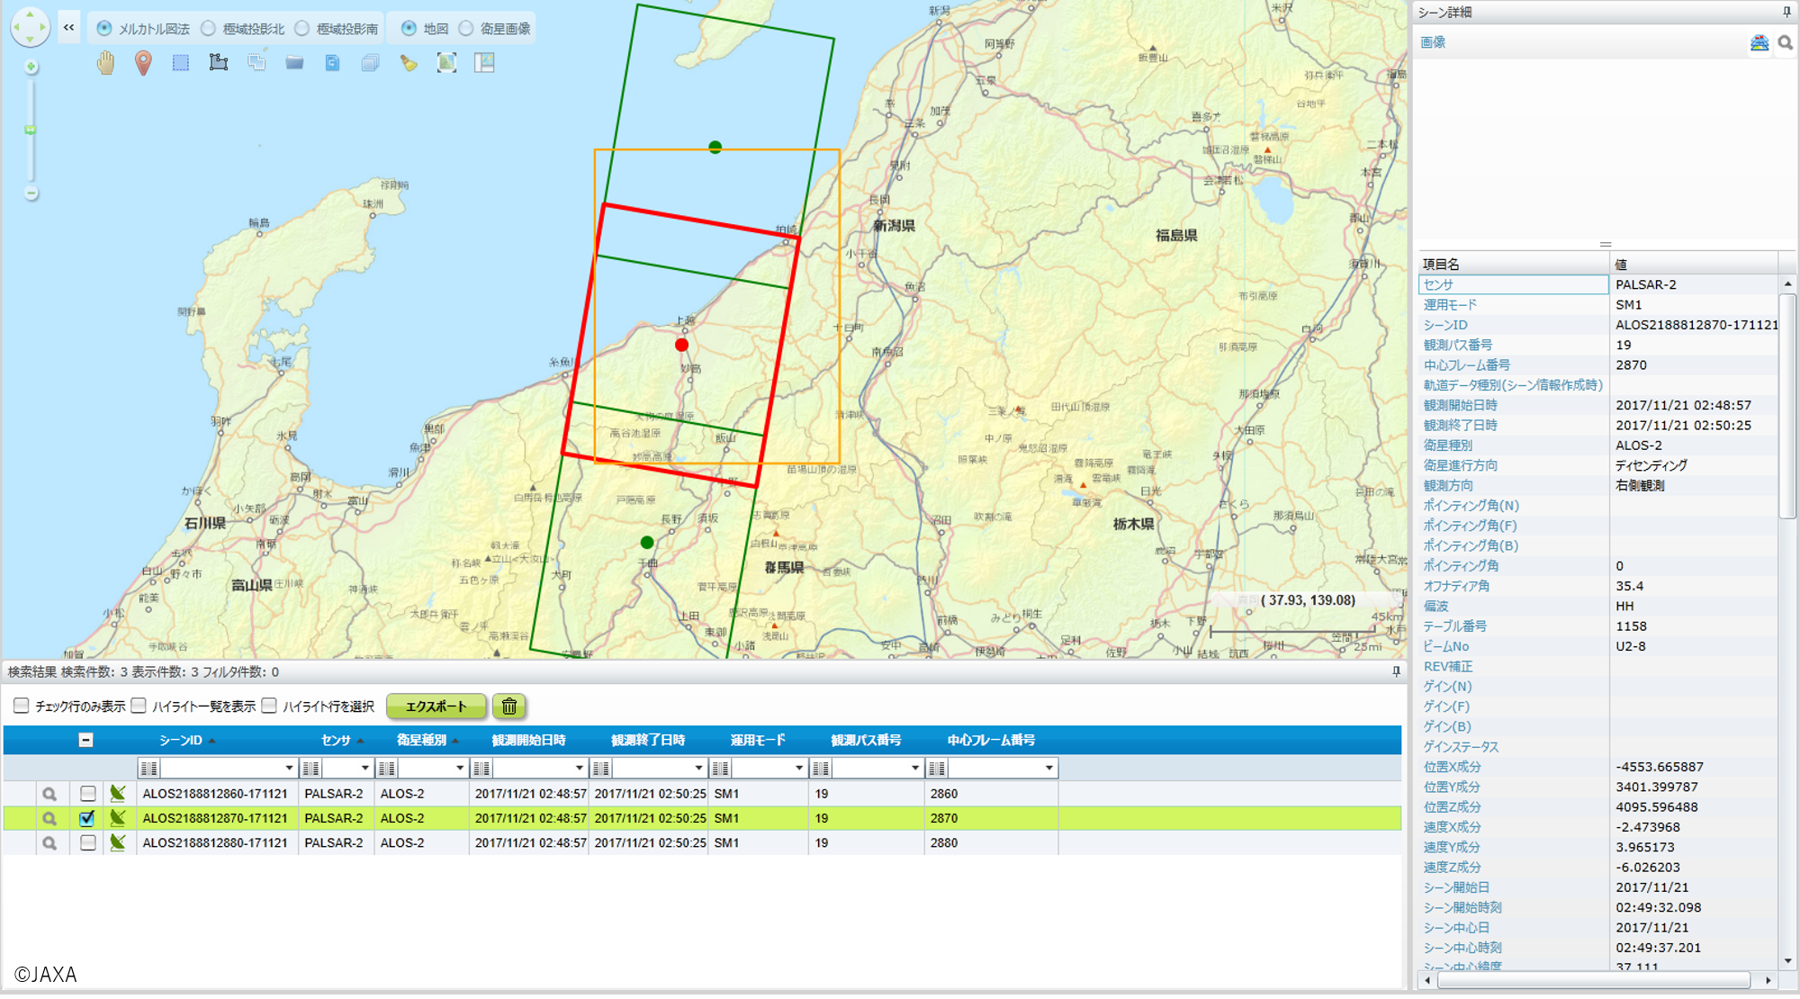The image size is (1800, 999).
Task: Click the fit-map-to-extent icon
Action: 446,63
